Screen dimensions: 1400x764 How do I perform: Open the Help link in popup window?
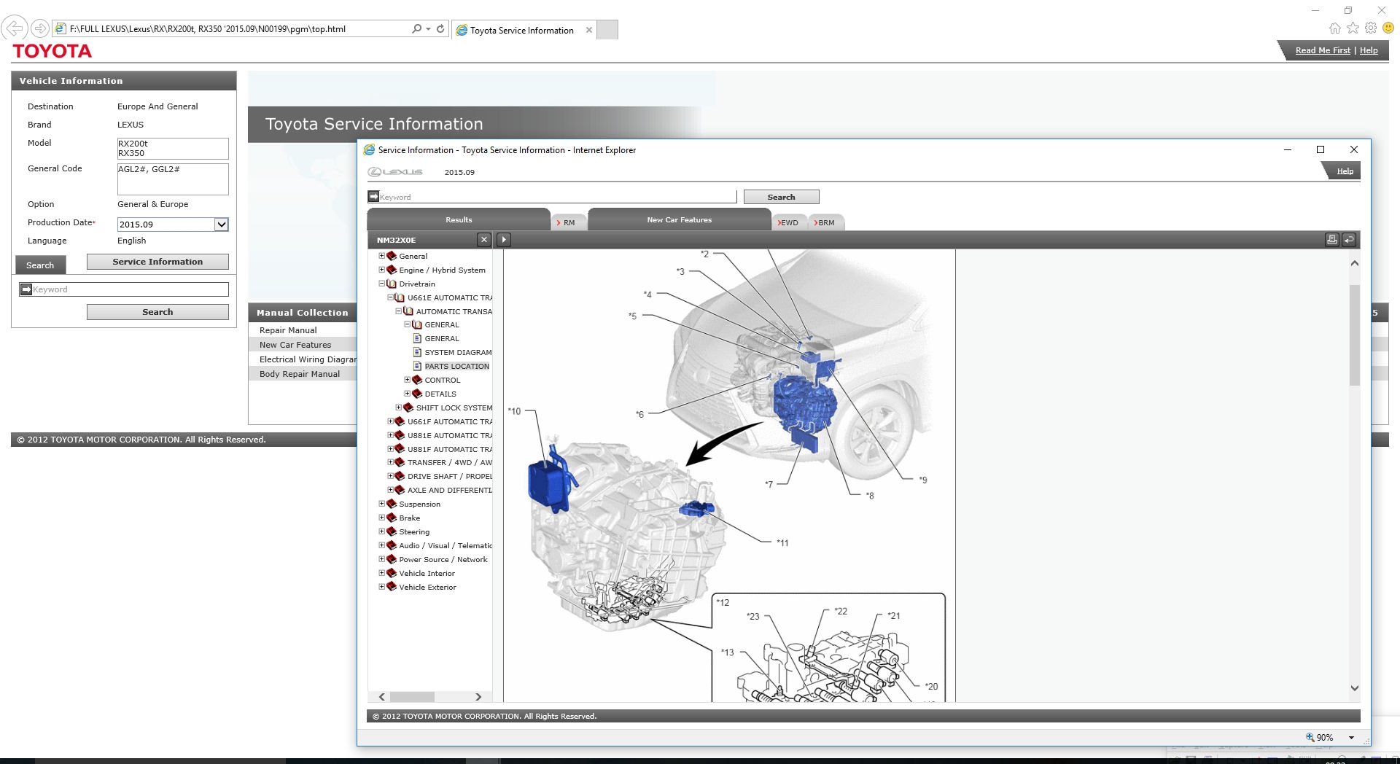click(1345, 171)
